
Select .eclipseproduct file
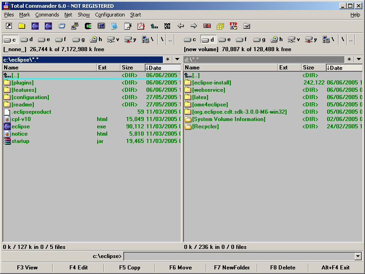[92, 112]
